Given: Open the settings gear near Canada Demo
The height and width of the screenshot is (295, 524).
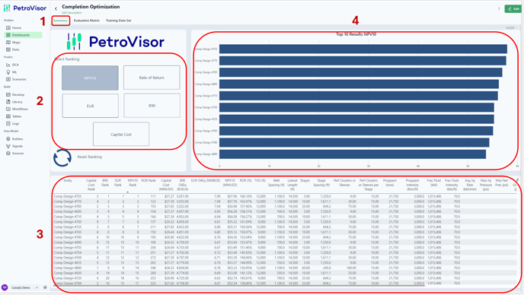Looking at the screenshot, I should coord(45,287).
